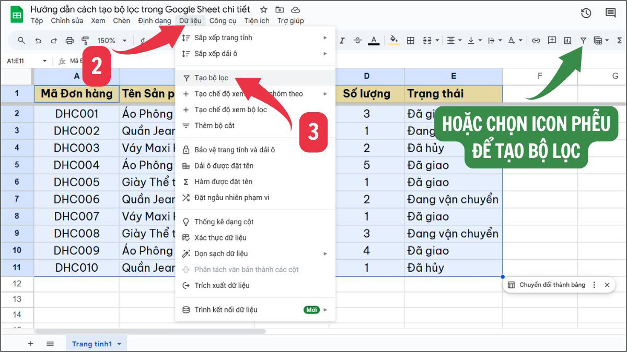
Task: Insert a chart with the chart icon
Action: click(x=570, y=40)
